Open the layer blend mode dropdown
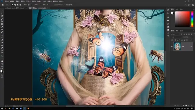The image size is (195, 110). [x=177, y=37]
